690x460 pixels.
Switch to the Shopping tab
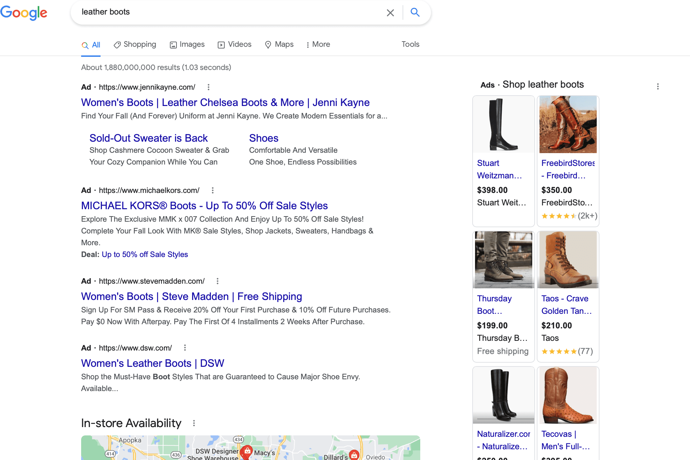click(x=135, y=44)
